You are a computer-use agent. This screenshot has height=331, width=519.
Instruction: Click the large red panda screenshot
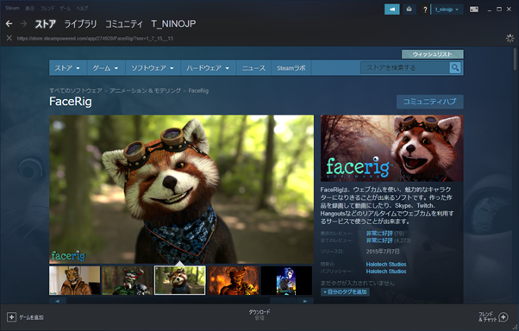click(x=181, y=190)
